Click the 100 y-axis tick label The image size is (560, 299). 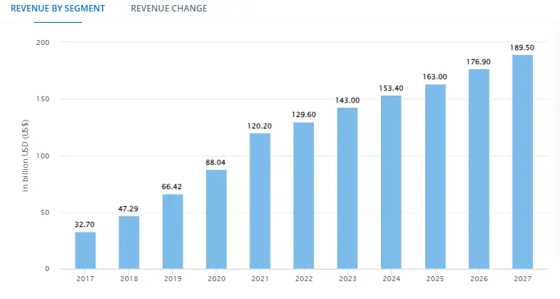pyautogui.click(x=43, y=156)
